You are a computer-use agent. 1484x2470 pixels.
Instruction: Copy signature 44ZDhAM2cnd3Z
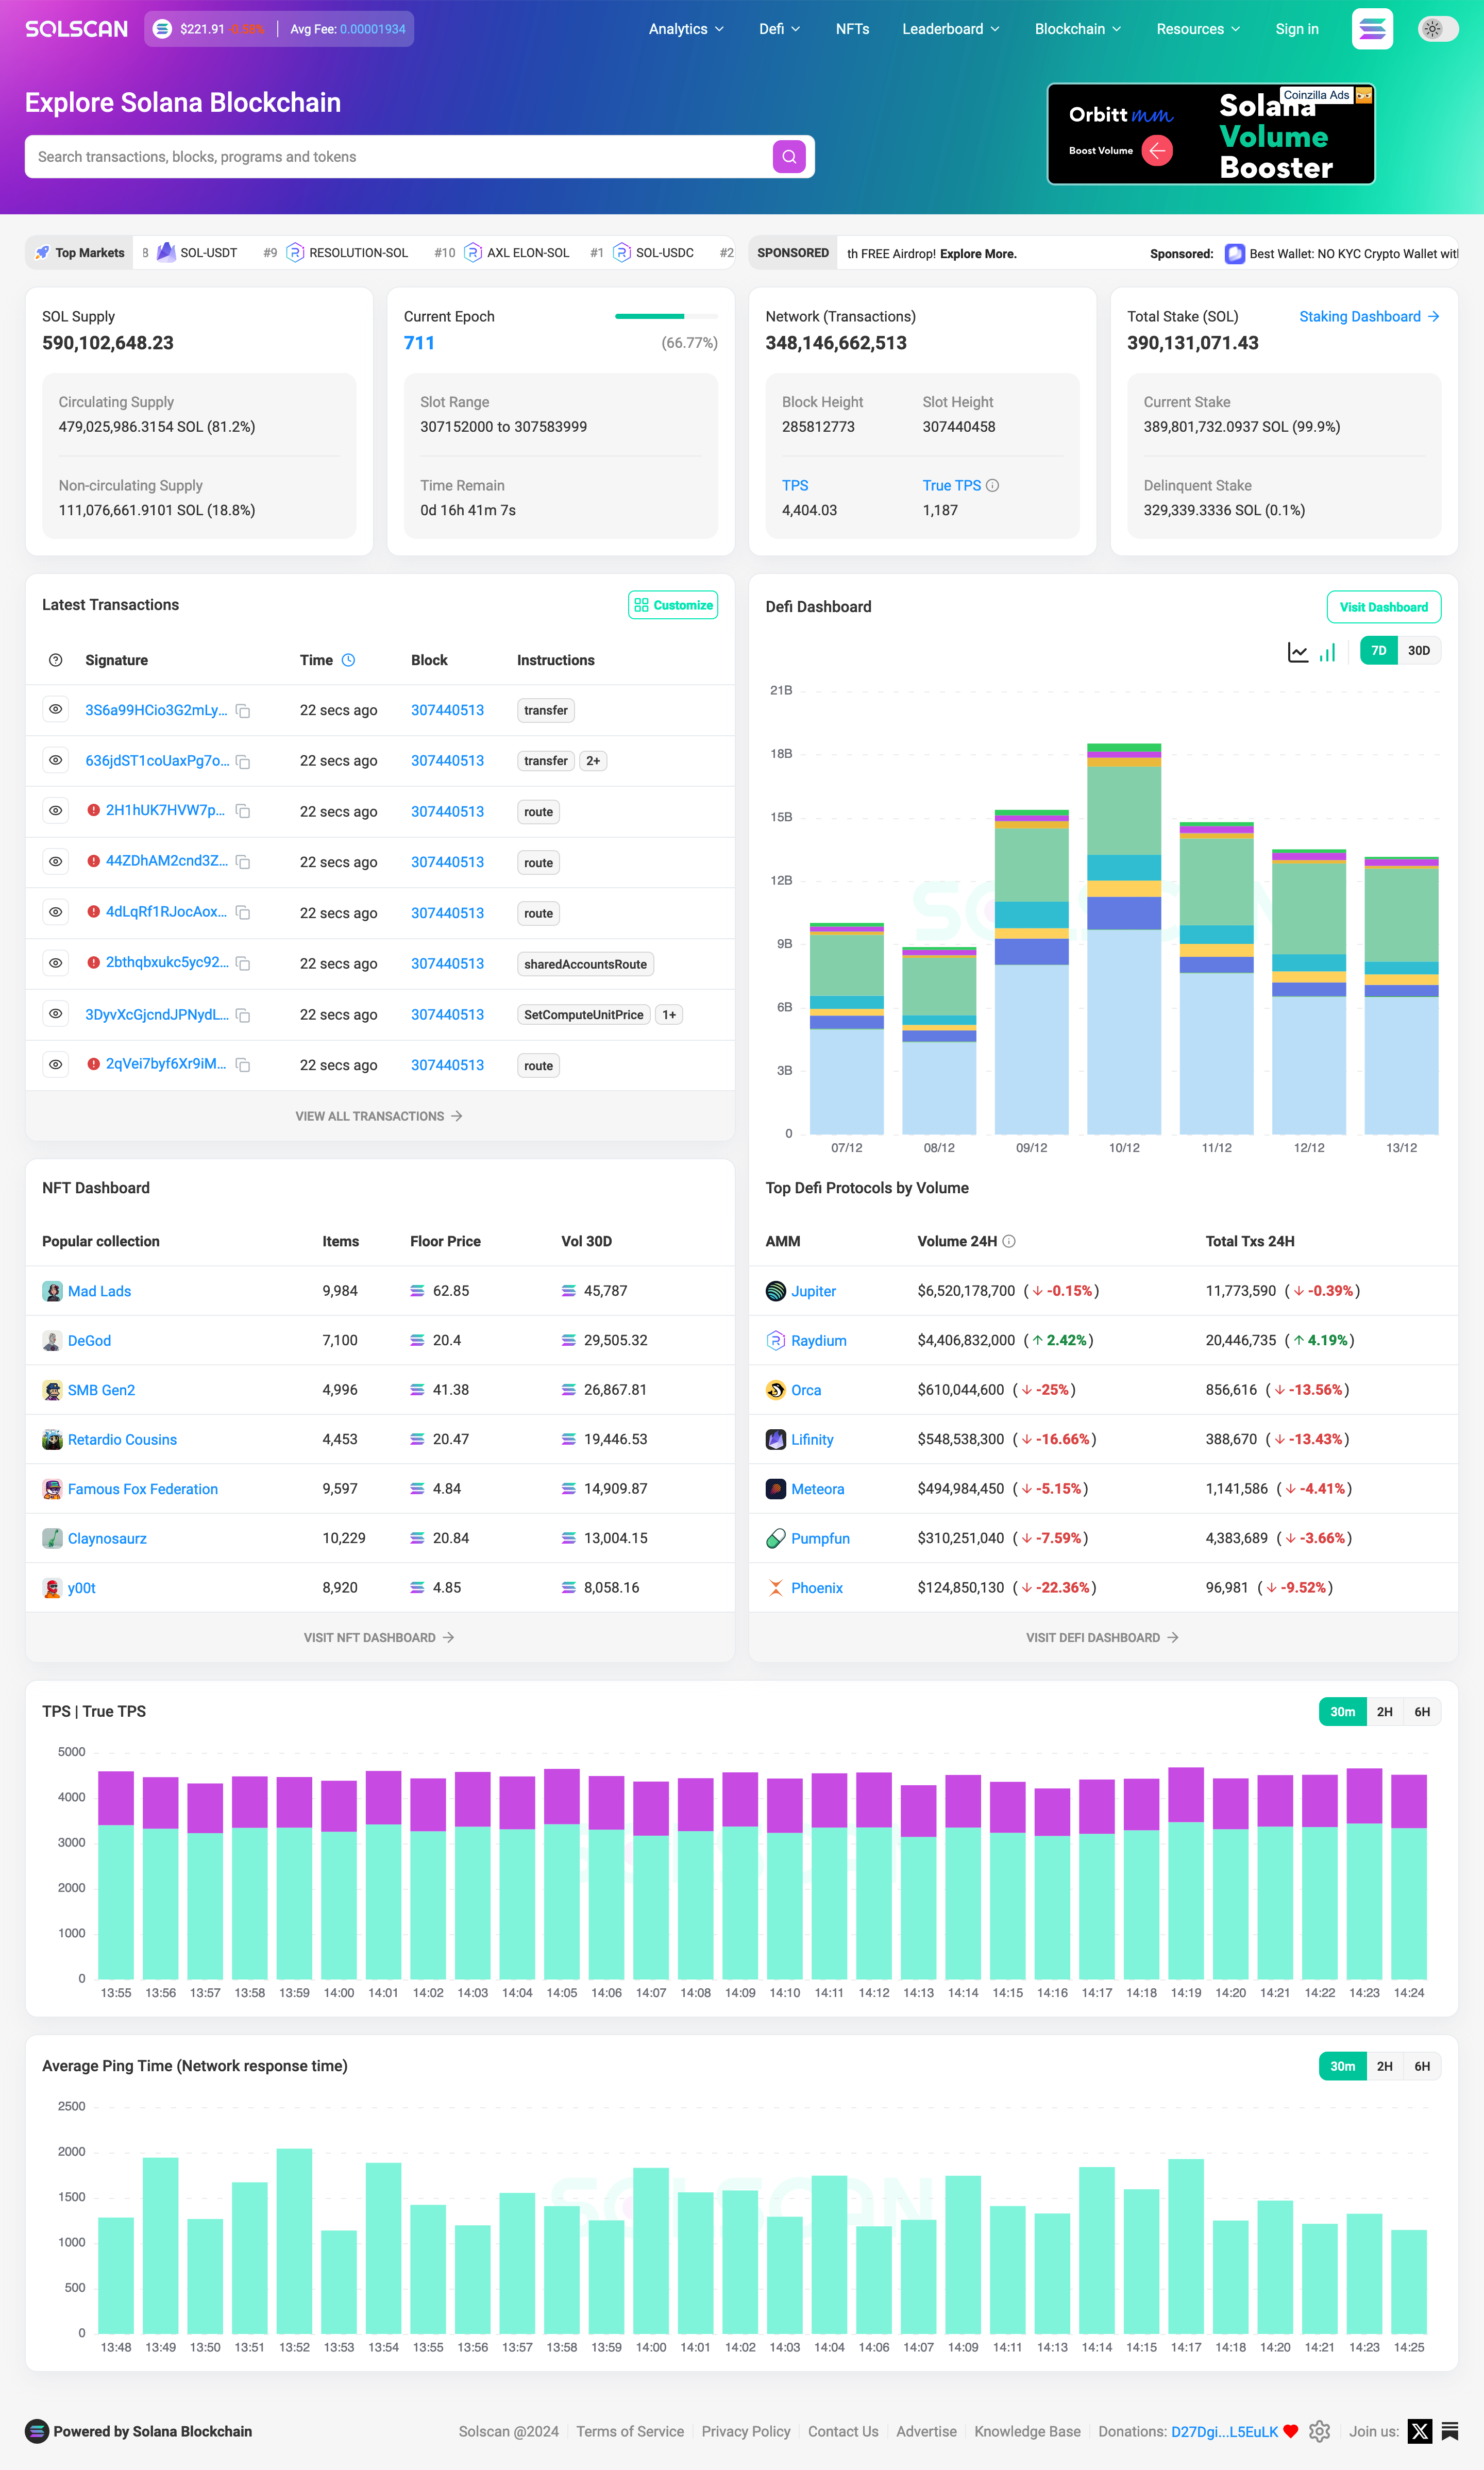pos(243,861)
